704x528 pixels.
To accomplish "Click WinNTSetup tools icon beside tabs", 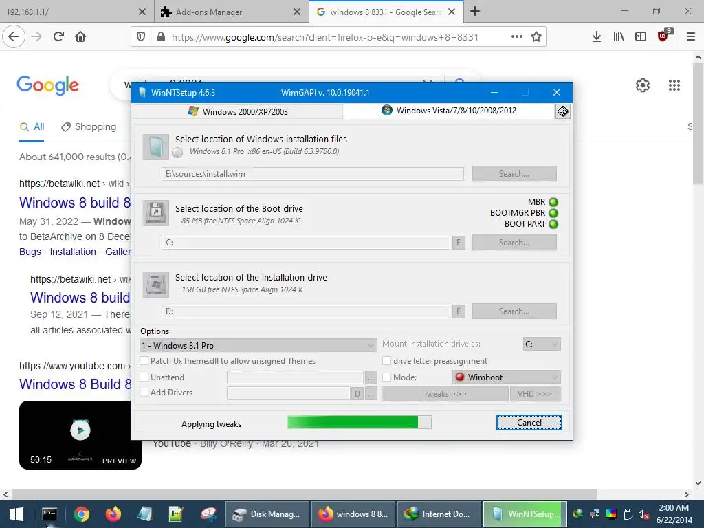I will pyautogui.click(x=562, y=111).
